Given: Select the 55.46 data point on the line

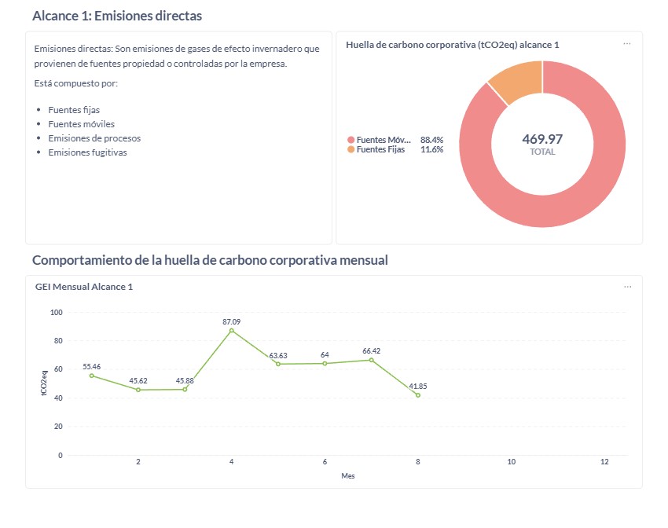Looking at the screenshot, I should [x=91, y=376].
